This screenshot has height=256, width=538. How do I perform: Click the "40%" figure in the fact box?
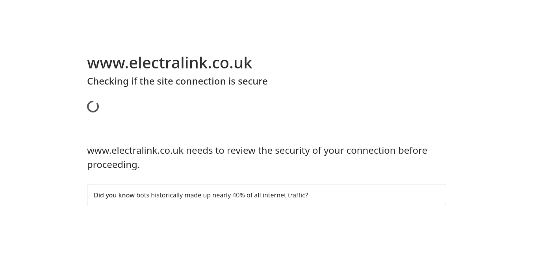pyautogui.click(x=239, y=195)
